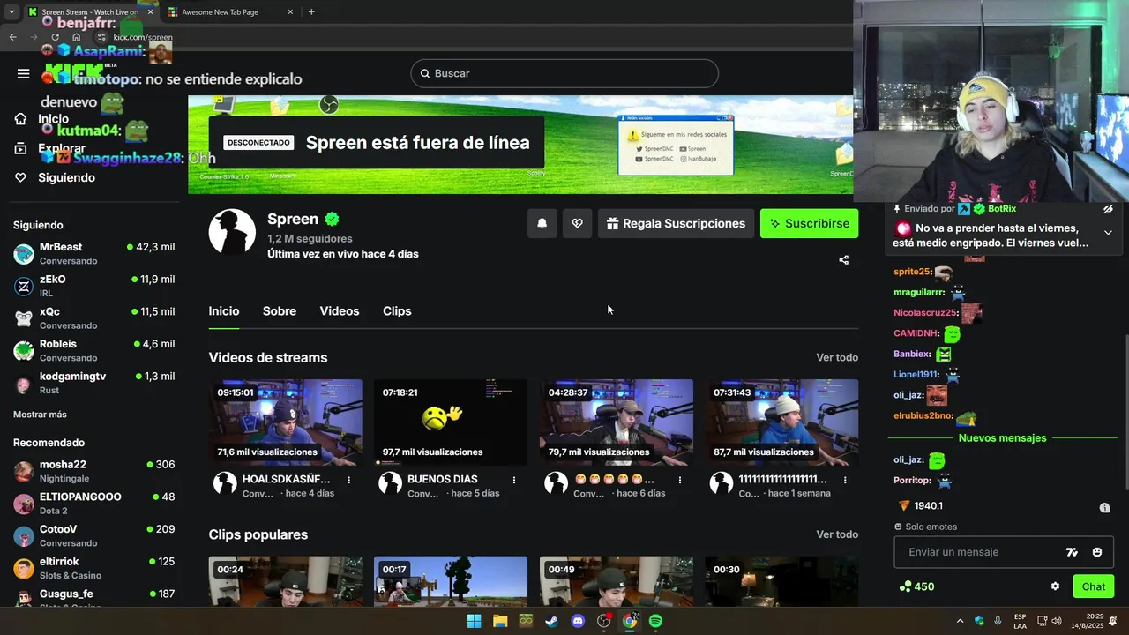Open the 04:28:37 stream thumbnail
This screenshot has width=1129, height=635.
tap(617, 422)
